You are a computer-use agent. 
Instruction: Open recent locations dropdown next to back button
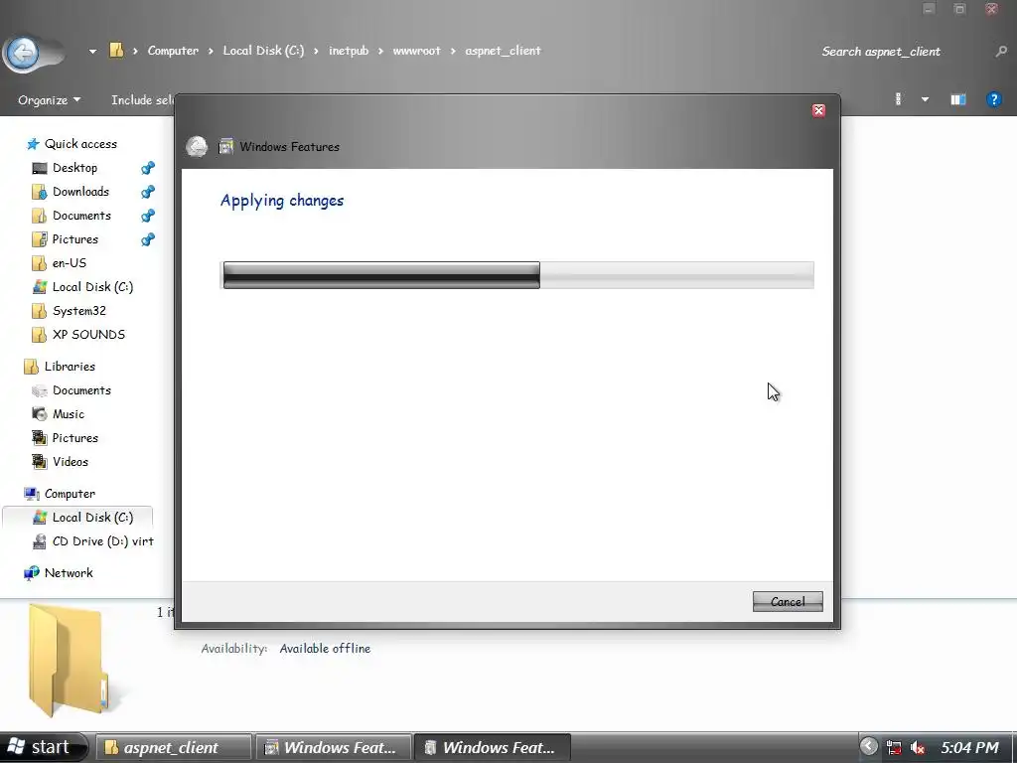[92, 52]
